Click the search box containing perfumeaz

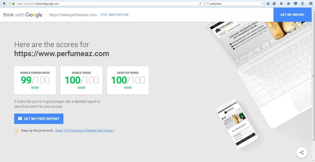tap(235, 4)
